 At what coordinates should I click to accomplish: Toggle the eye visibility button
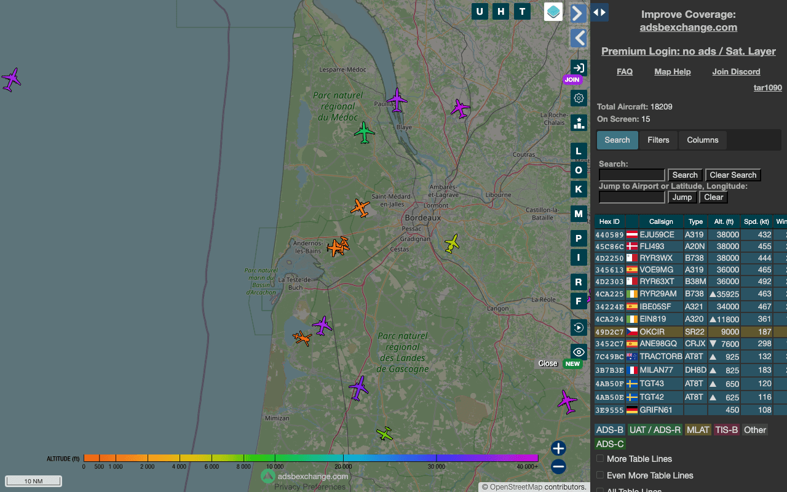coord(579,352)
